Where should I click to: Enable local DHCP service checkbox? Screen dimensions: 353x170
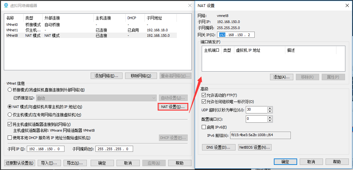pyautogui.click(x=10, y=138)
